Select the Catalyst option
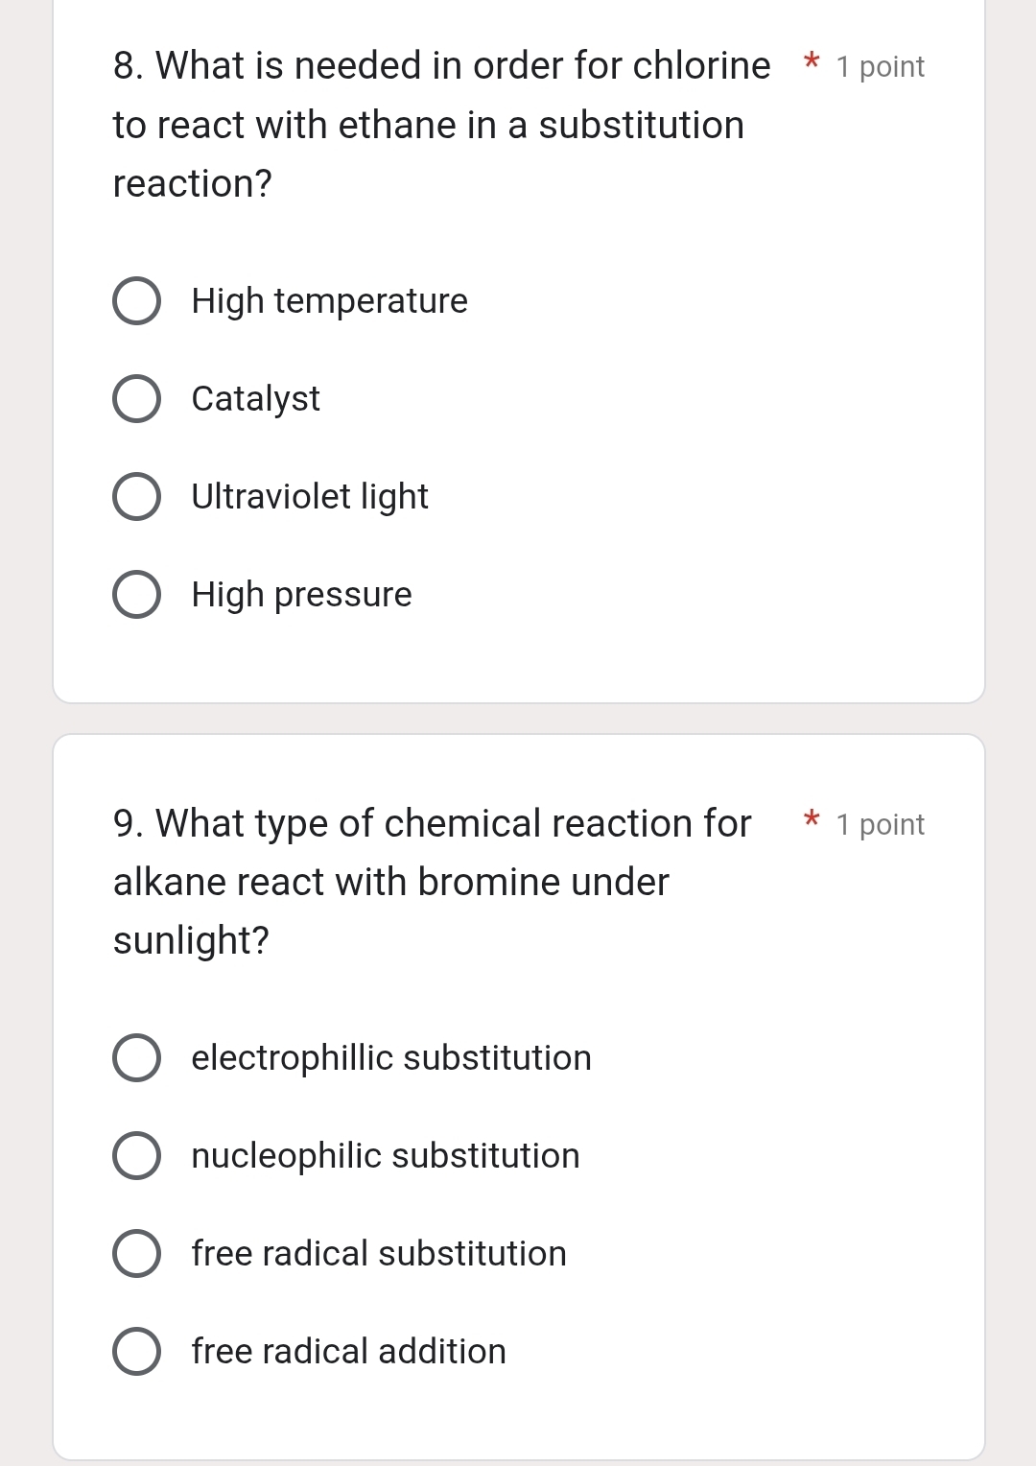Screen dimensions: 1036x1466 pos(135,399)
